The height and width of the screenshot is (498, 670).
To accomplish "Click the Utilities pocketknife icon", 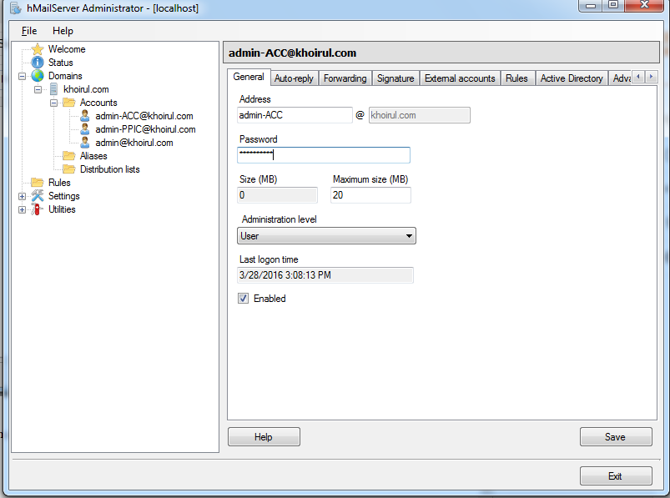I will point(38,209).
